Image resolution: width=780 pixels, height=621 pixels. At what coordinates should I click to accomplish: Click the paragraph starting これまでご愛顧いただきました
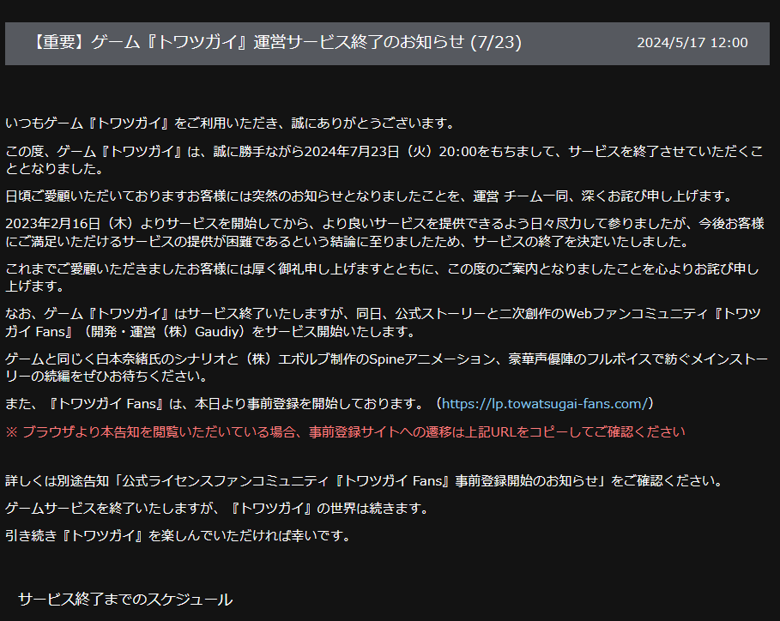click(x=382, y=277)
